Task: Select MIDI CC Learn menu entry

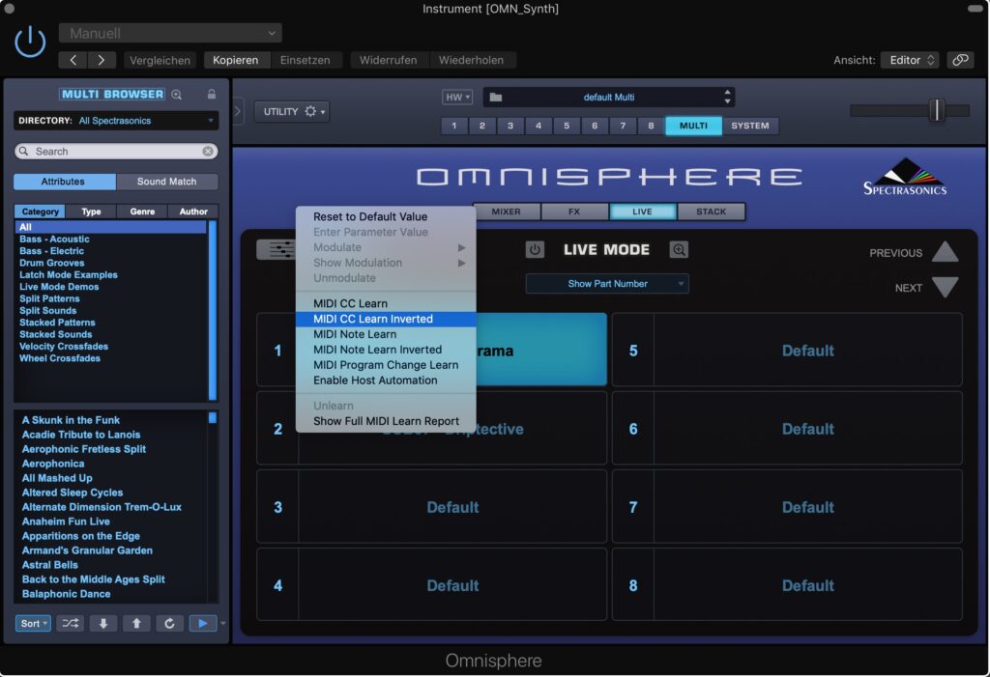Action: (386, 303)
